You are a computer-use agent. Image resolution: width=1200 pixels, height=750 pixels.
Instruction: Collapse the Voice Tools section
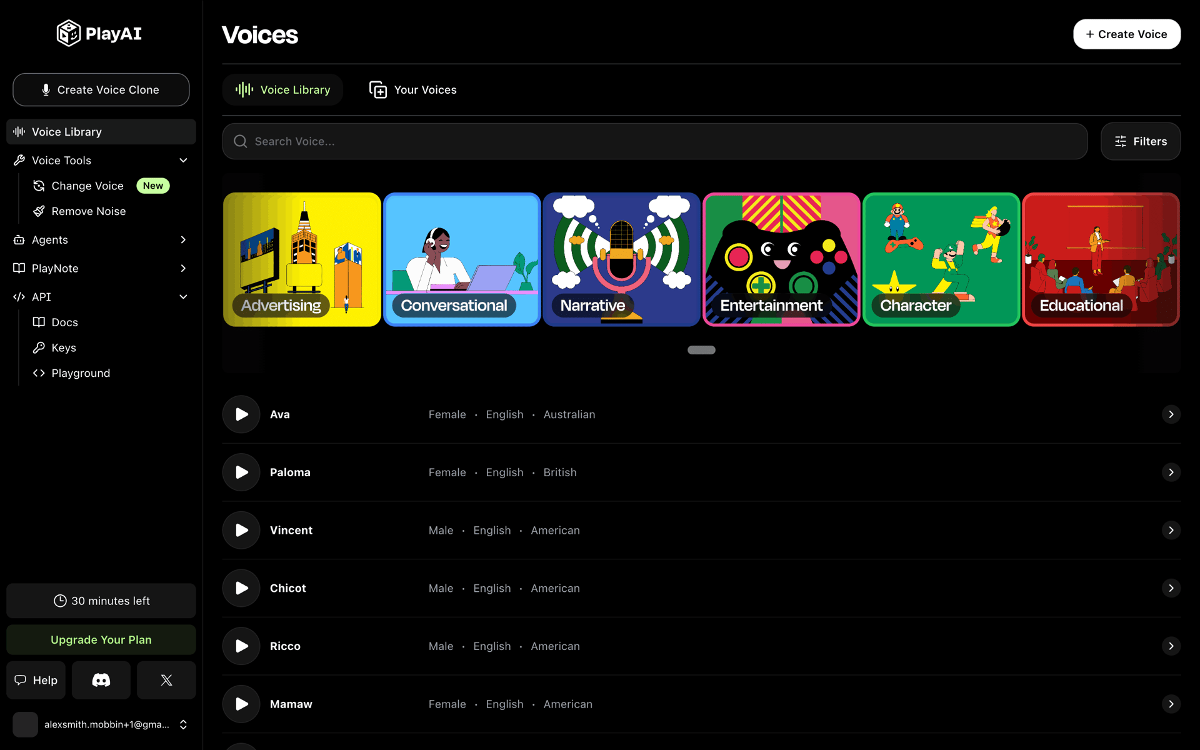183,161
